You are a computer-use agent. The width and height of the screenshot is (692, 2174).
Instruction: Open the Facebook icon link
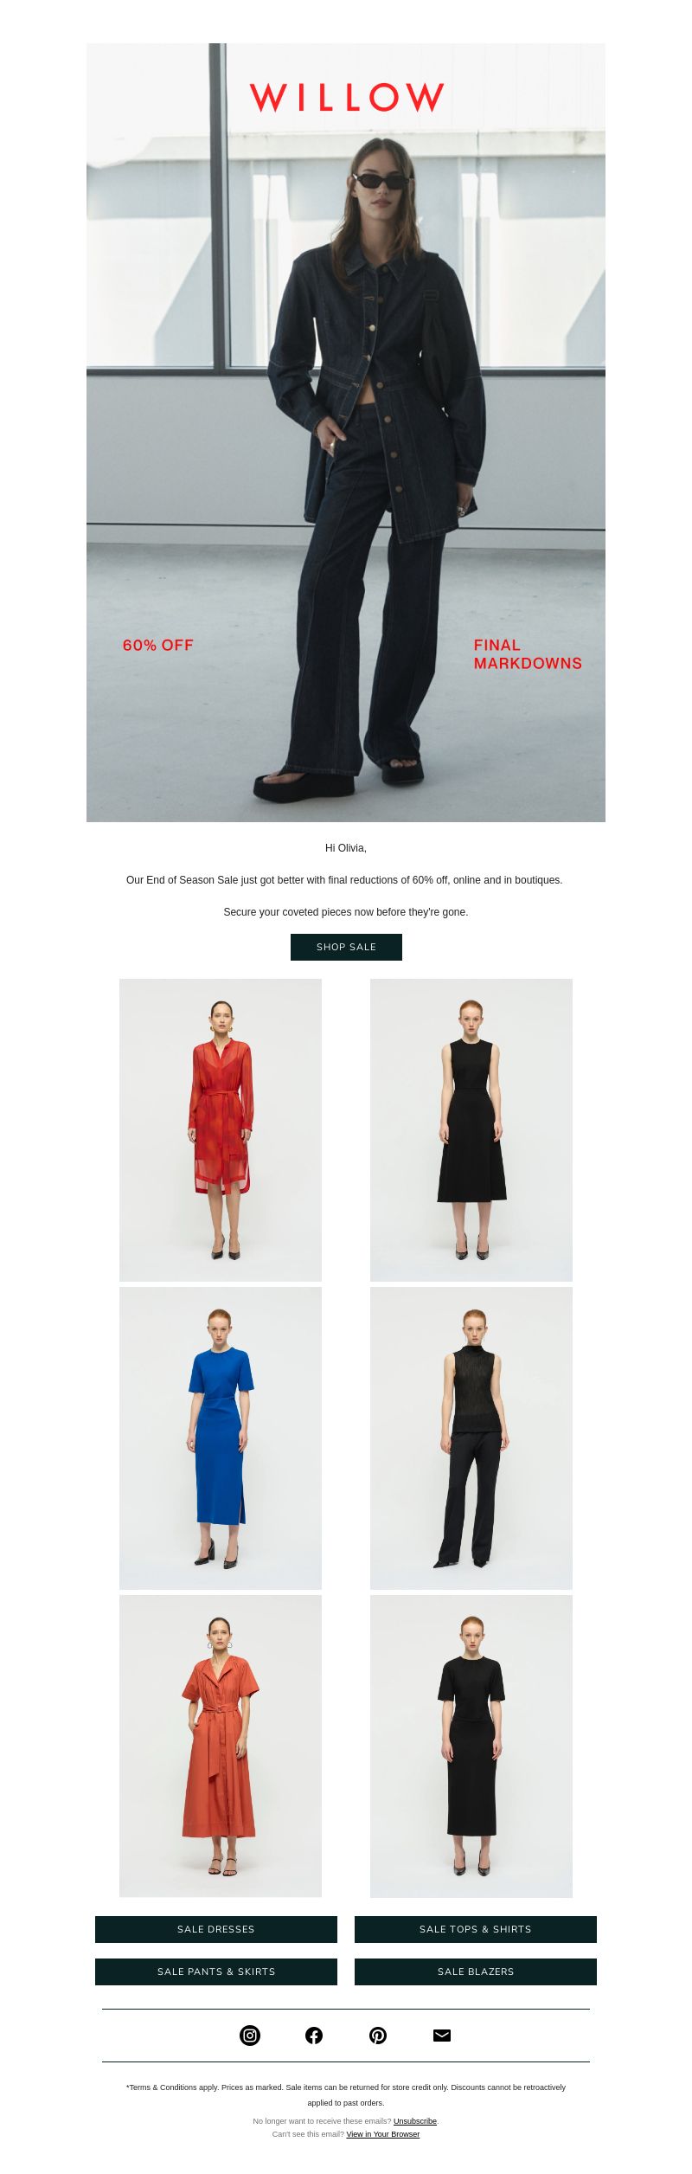click(x=314, y=2035)
